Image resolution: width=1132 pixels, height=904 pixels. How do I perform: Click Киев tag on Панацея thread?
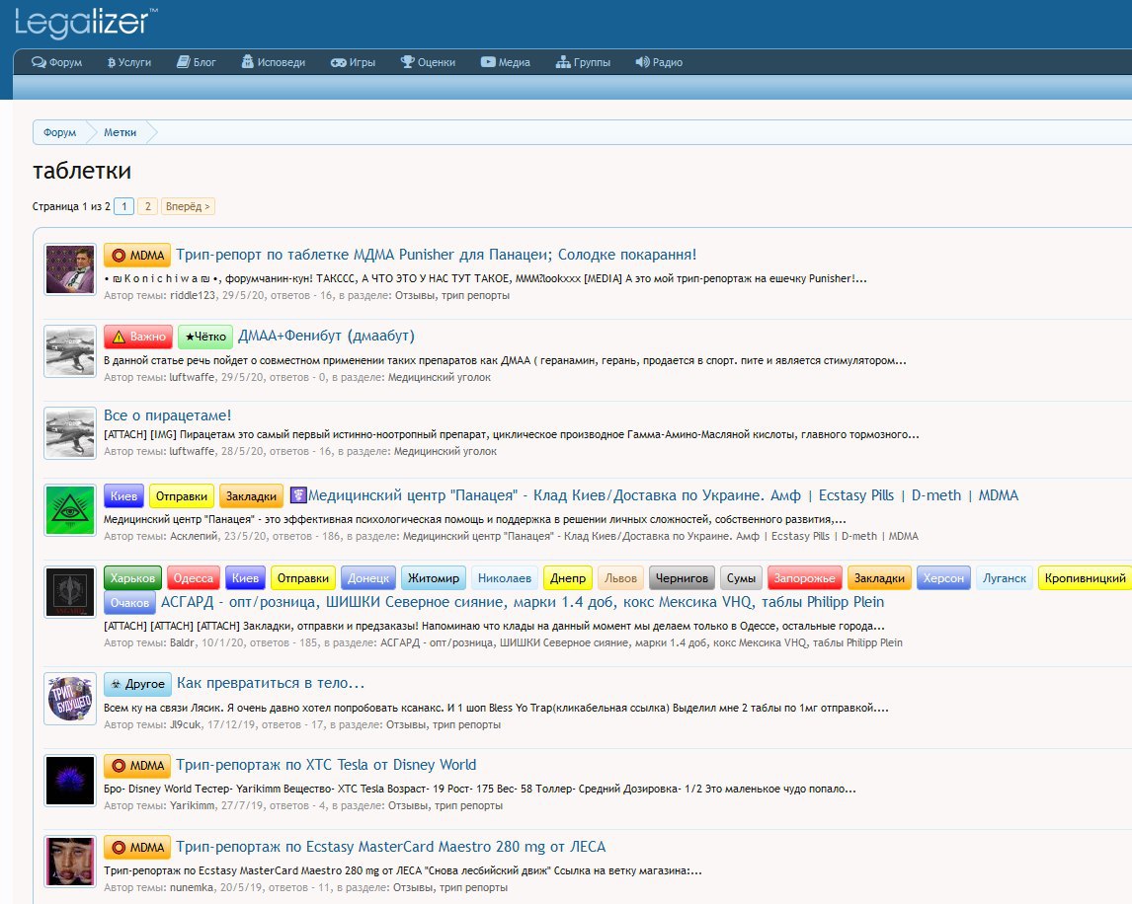click(x=124, y=496)
